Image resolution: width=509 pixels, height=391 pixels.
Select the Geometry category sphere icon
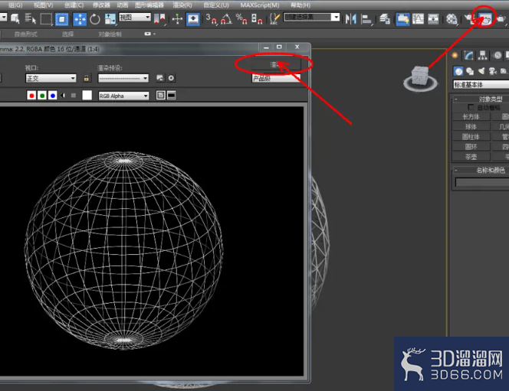click(x=458, y=71)
